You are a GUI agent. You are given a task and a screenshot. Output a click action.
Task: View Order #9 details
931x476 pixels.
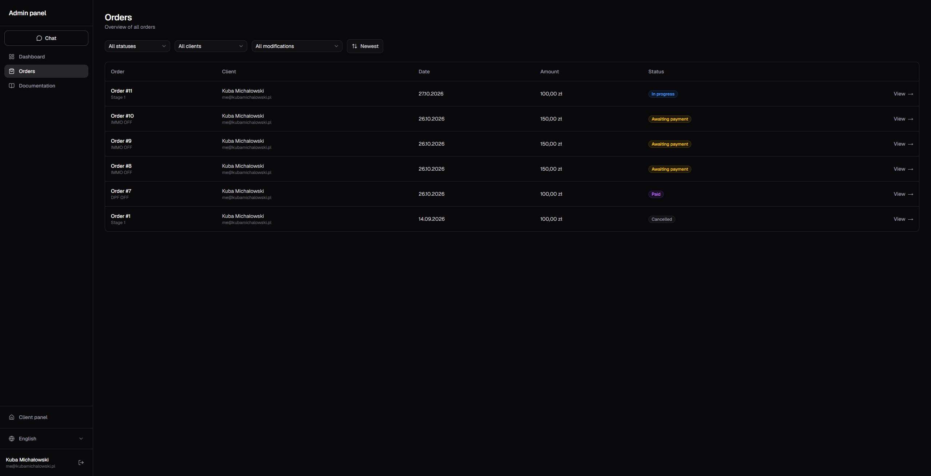coord(903,144)
